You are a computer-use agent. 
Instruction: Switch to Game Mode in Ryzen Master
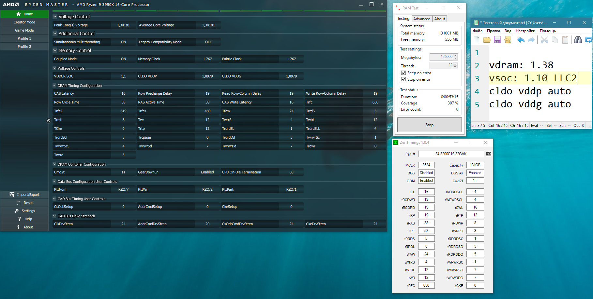24,30
